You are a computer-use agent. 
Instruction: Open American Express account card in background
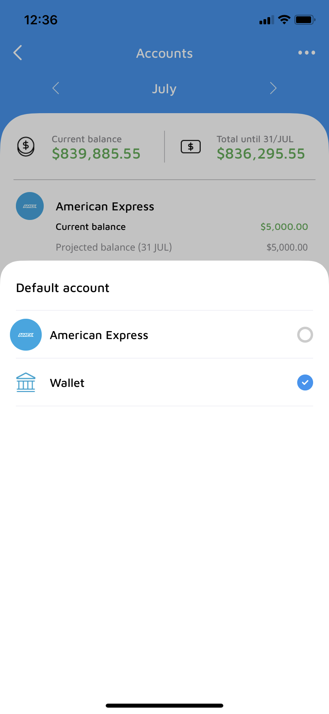(x=164, y=223)
